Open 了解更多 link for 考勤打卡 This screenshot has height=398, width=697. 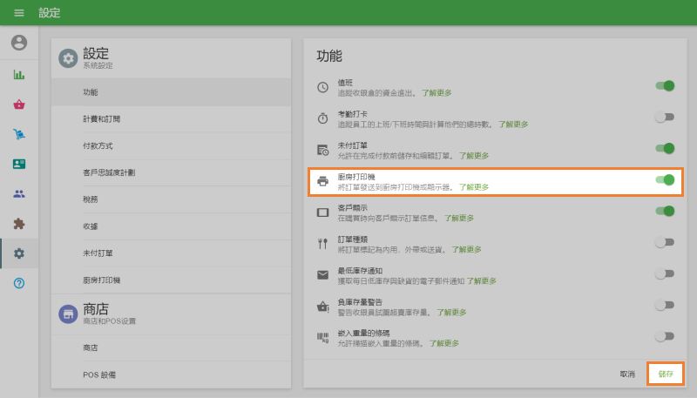[513, 125]
